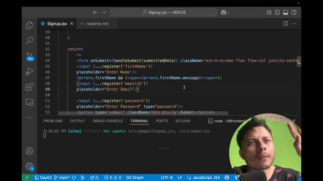Image resolution: width=323 pixels, height=181 pixels.
Task: Open the Accounts icon above the settings gear
Action: [x=29, y=151]
